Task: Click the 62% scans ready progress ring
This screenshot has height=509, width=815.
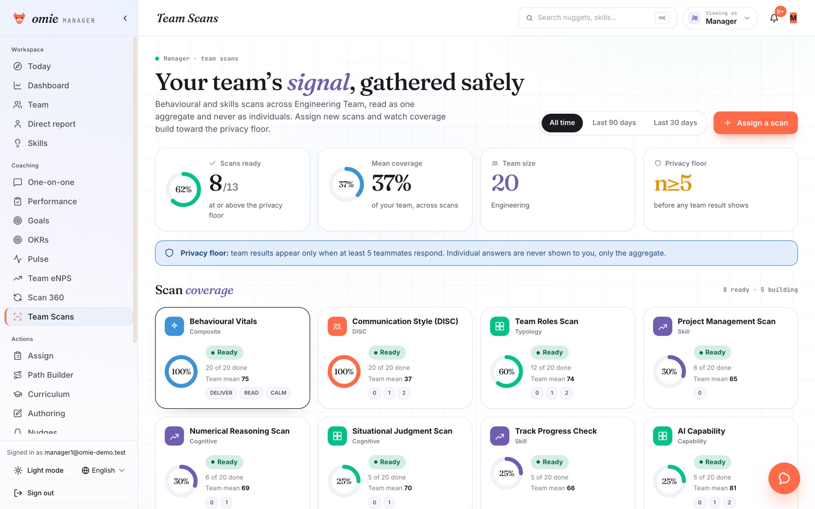Action: click(183, 189)
